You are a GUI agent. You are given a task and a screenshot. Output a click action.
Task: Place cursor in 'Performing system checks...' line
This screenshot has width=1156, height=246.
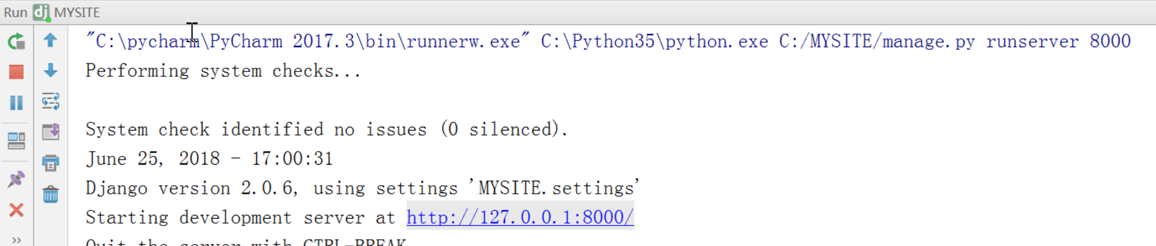coord(223,71)
